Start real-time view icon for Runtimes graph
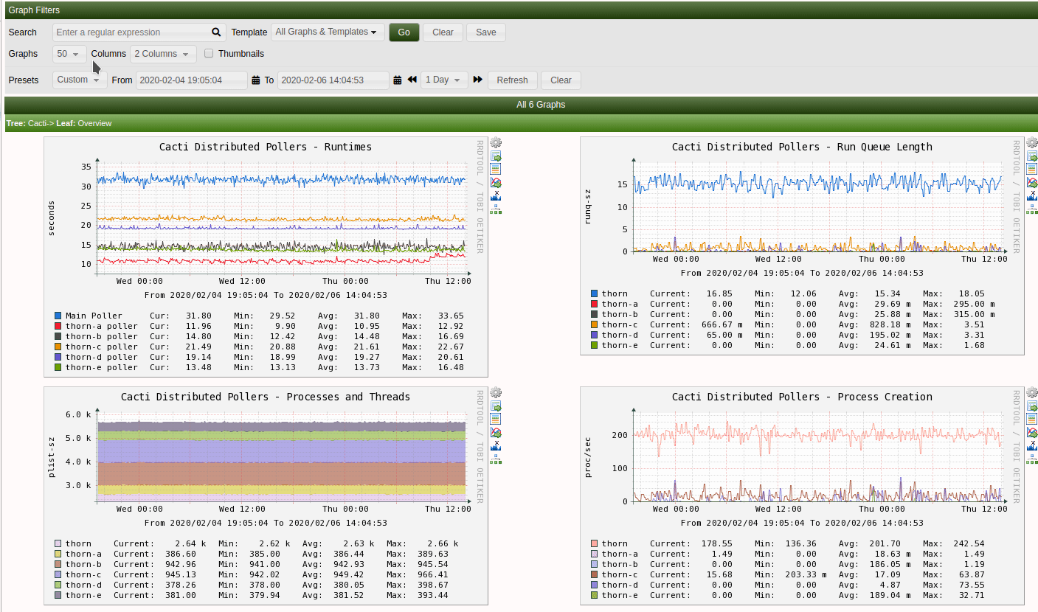 496,183
